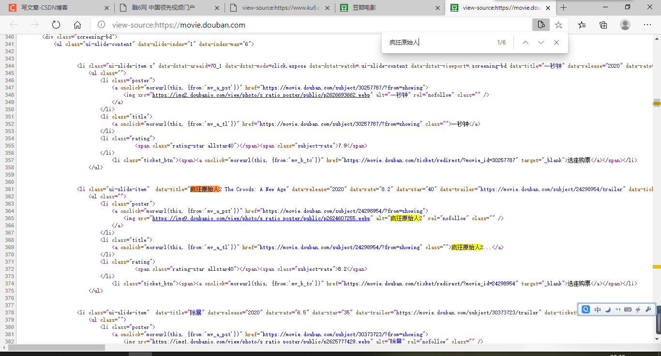
Task: Click data-title value 除暴 on line 378
Action: (x=196, y=312)
